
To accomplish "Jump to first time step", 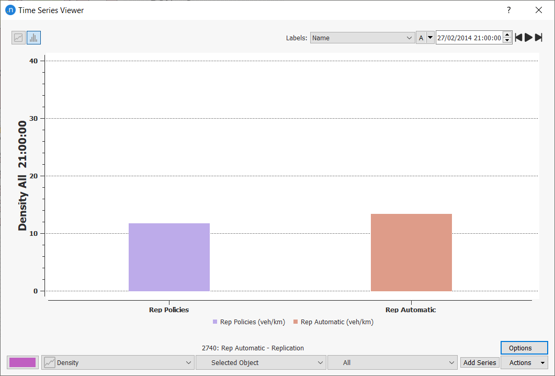I will pyautogui.click(x=518, y=38).
